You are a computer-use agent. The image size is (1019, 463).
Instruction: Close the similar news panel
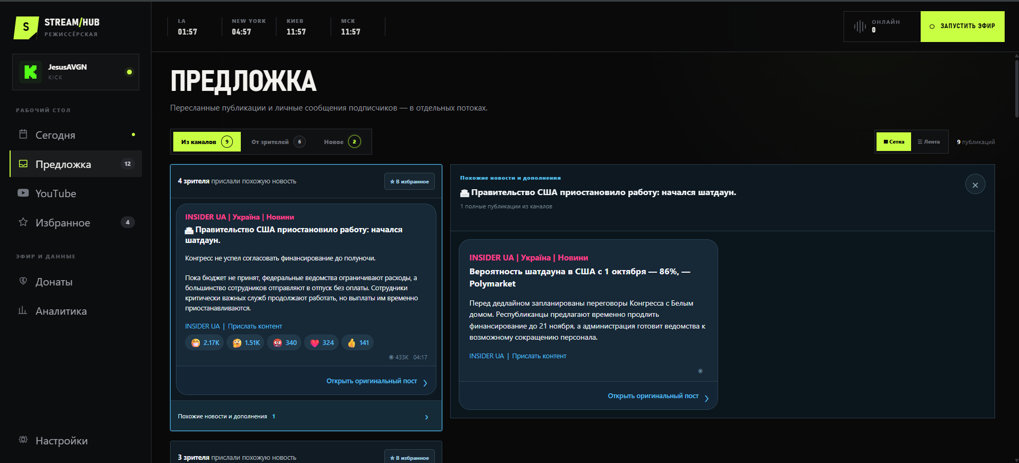click(x=975, y=185)
